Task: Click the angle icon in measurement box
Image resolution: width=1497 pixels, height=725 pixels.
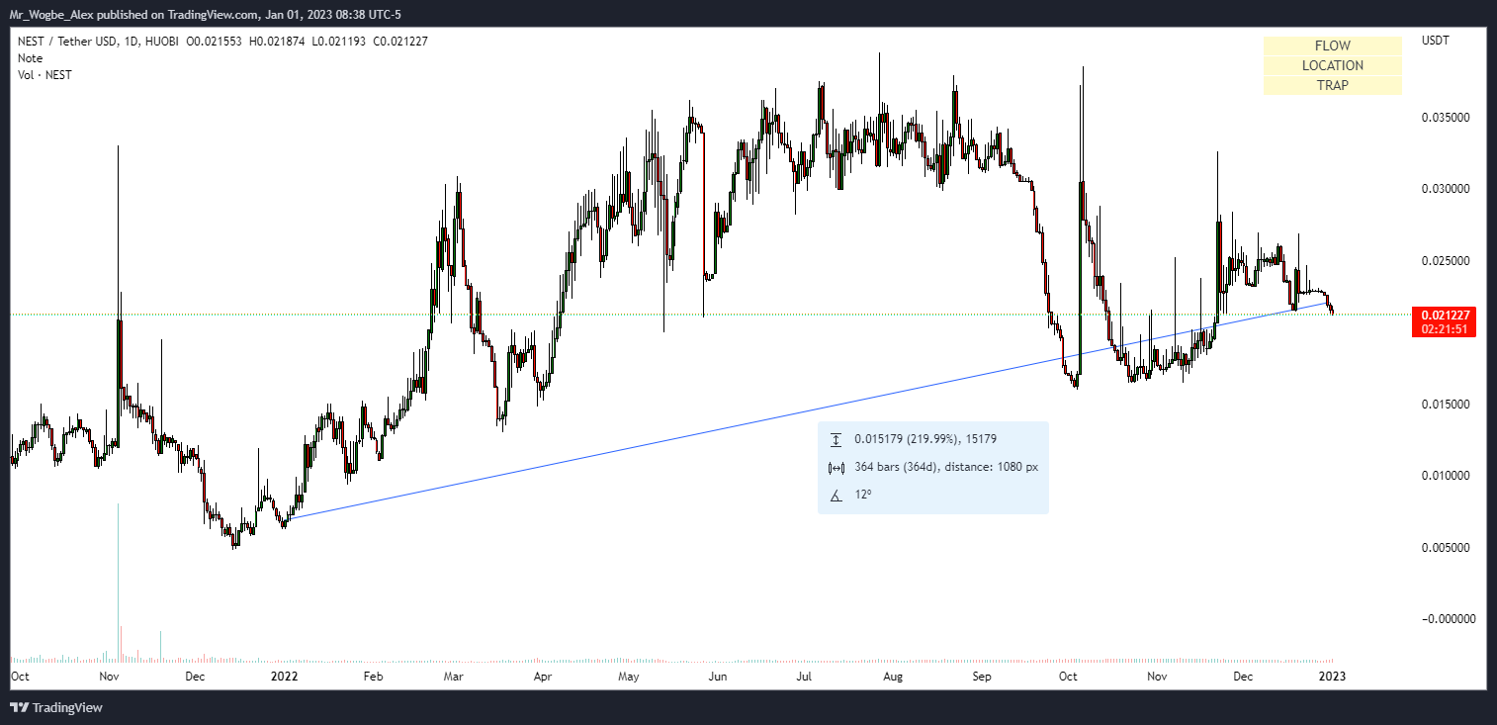Action: click(837, 495)
